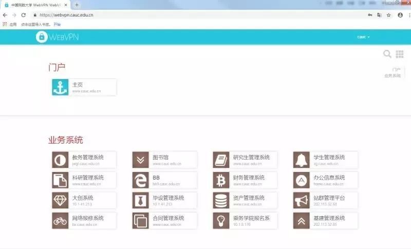Open a new browser tab
The height and width of the screenshot is (249, 411).
point(77,5)
